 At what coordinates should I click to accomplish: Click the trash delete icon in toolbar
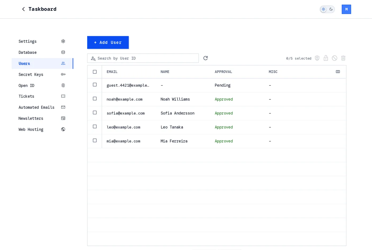pyautogui.click(x=343, y=58)
